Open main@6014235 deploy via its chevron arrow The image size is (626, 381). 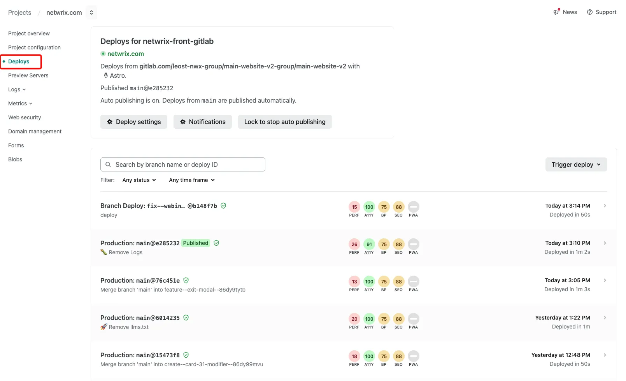[x=605, y=318]
